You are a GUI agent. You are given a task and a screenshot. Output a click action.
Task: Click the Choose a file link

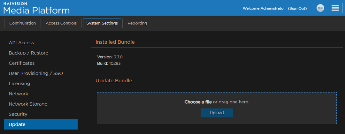pos(198,102)
